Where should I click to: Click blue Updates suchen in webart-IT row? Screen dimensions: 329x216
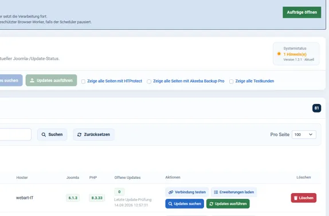coord(185,203)
